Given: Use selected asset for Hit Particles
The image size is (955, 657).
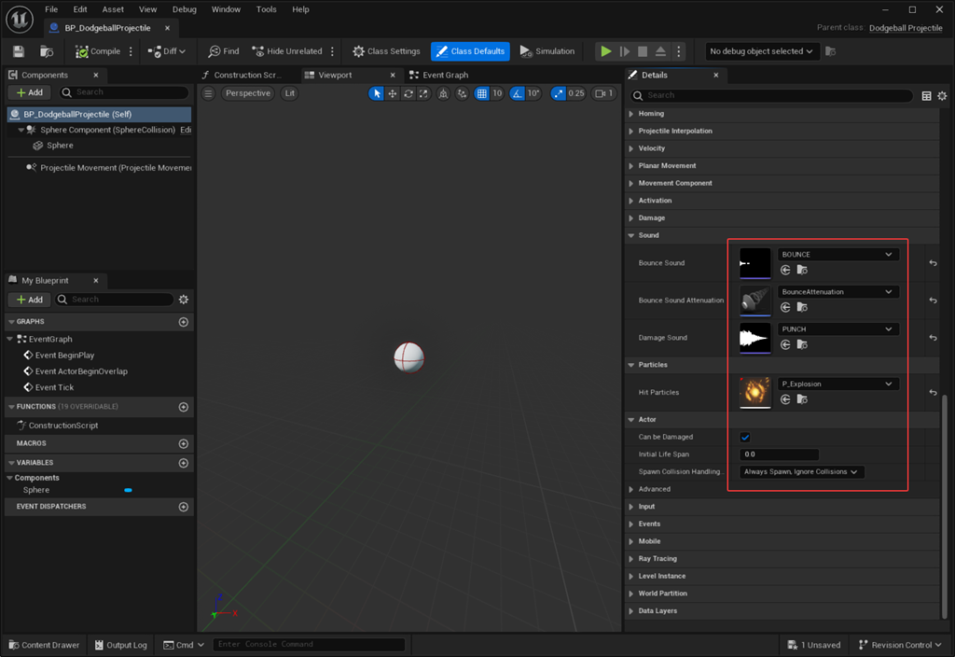Looking at the screenshot, I should (785, 399).
